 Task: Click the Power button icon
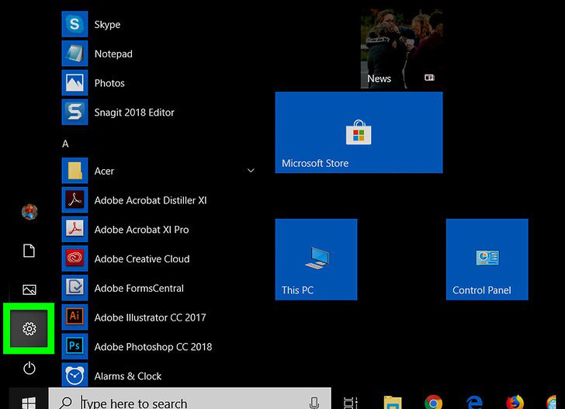click(29, 368)
